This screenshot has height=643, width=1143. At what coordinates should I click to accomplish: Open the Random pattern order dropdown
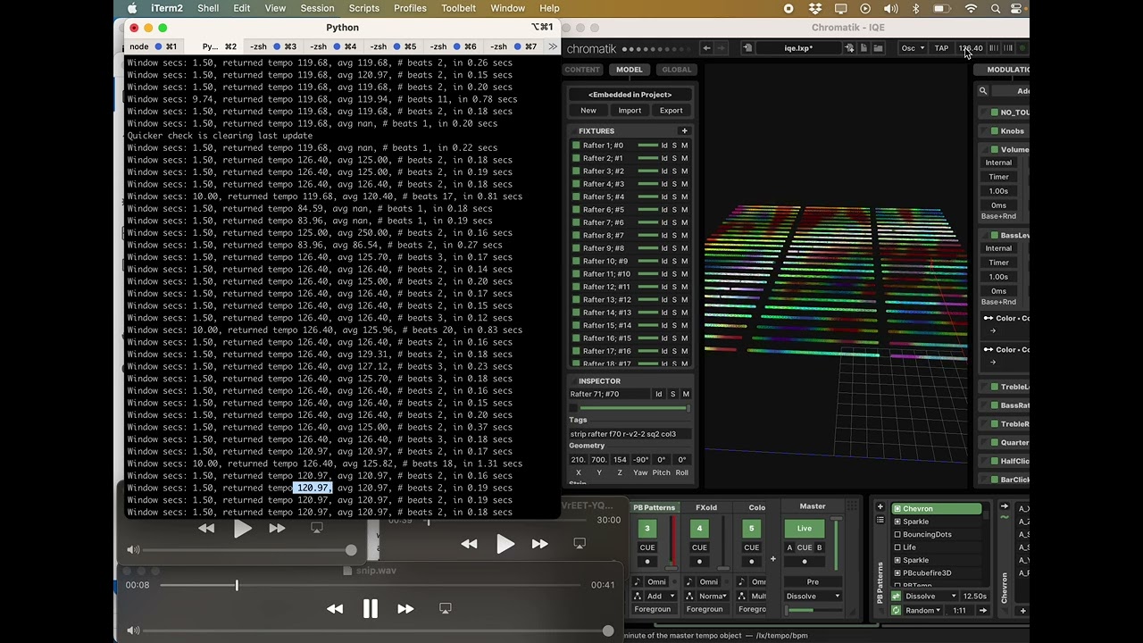(923, 611)
